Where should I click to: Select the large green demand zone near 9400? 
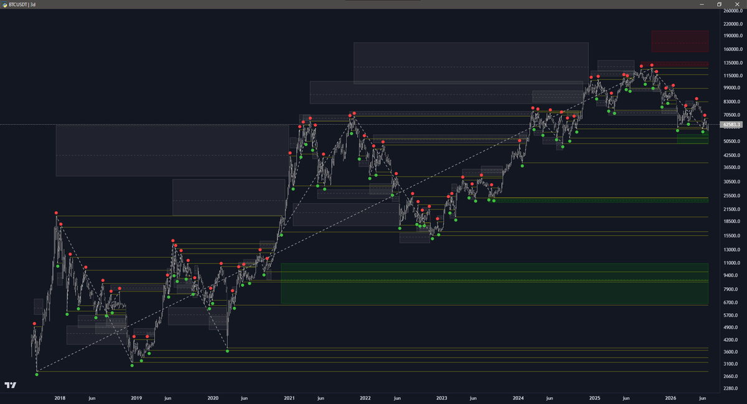[494, 283]
